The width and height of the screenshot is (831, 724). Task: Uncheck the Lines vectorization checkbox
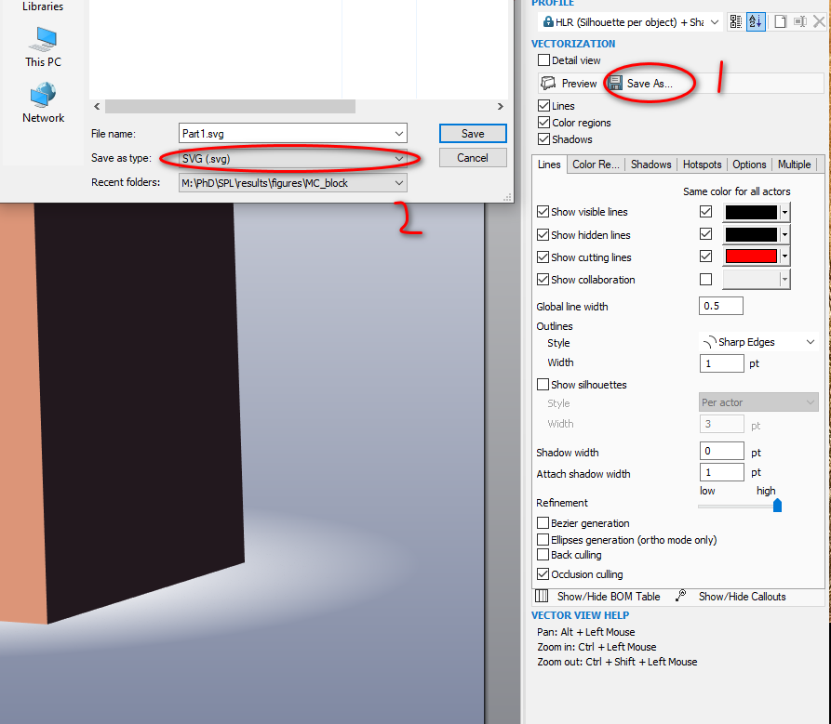click(543, 105)
